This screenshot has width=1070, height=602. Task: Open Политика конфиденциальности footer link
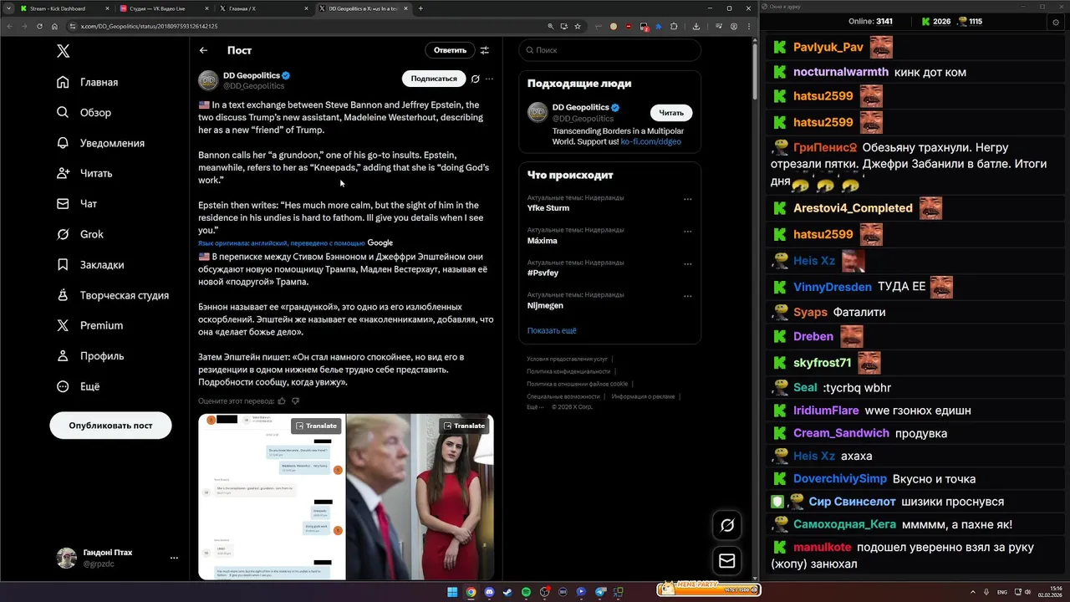[568, 371]
